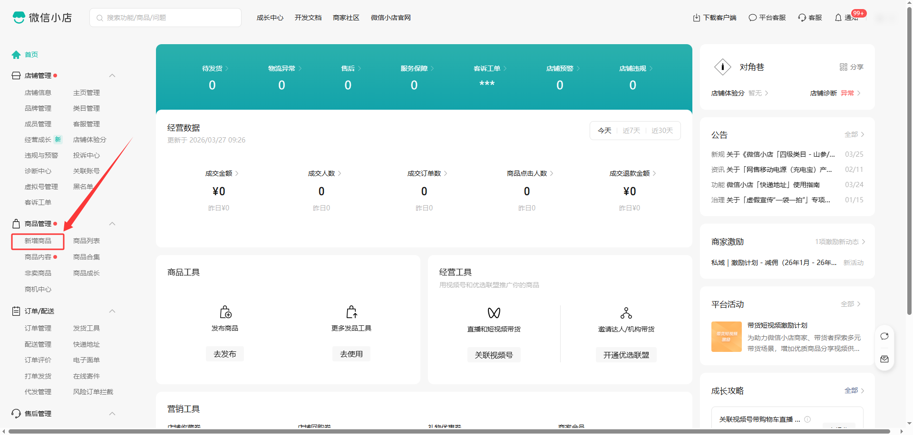913x435 pixels.
Task: Click the floating mail icon on right edge
Action: pyautogui.click(x=884, y=359)
